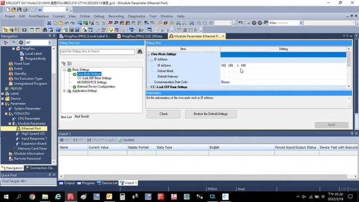The height and width of the screenshot is (202, 359).
Task: Click the Open project folder icon
Action: (13, 10)
